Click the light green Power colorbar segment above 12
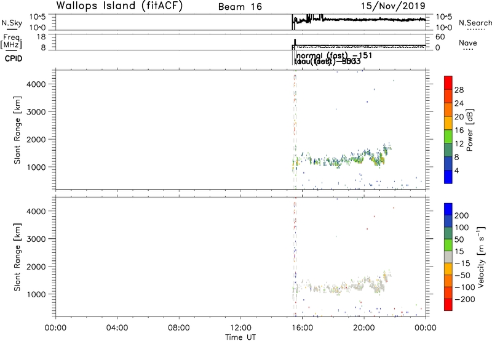492x341 pixels. (x=448, y=136)
